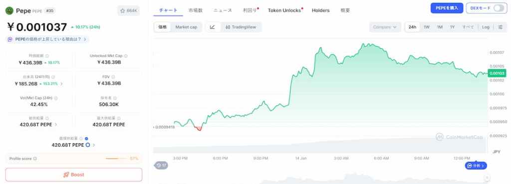
Task: Open chart settings menu icon
Action: point(500,27)
